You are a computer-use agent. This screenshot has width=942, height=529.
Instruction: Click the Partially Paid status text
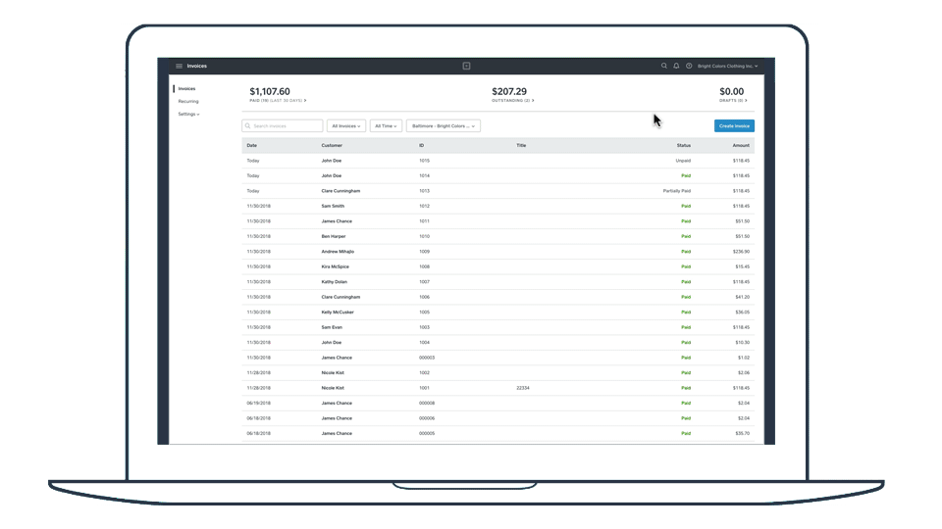click(x=676, y=191)
